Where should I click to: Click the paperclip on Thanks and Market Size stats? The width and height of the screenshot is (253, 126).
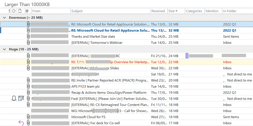pos(28,36)
